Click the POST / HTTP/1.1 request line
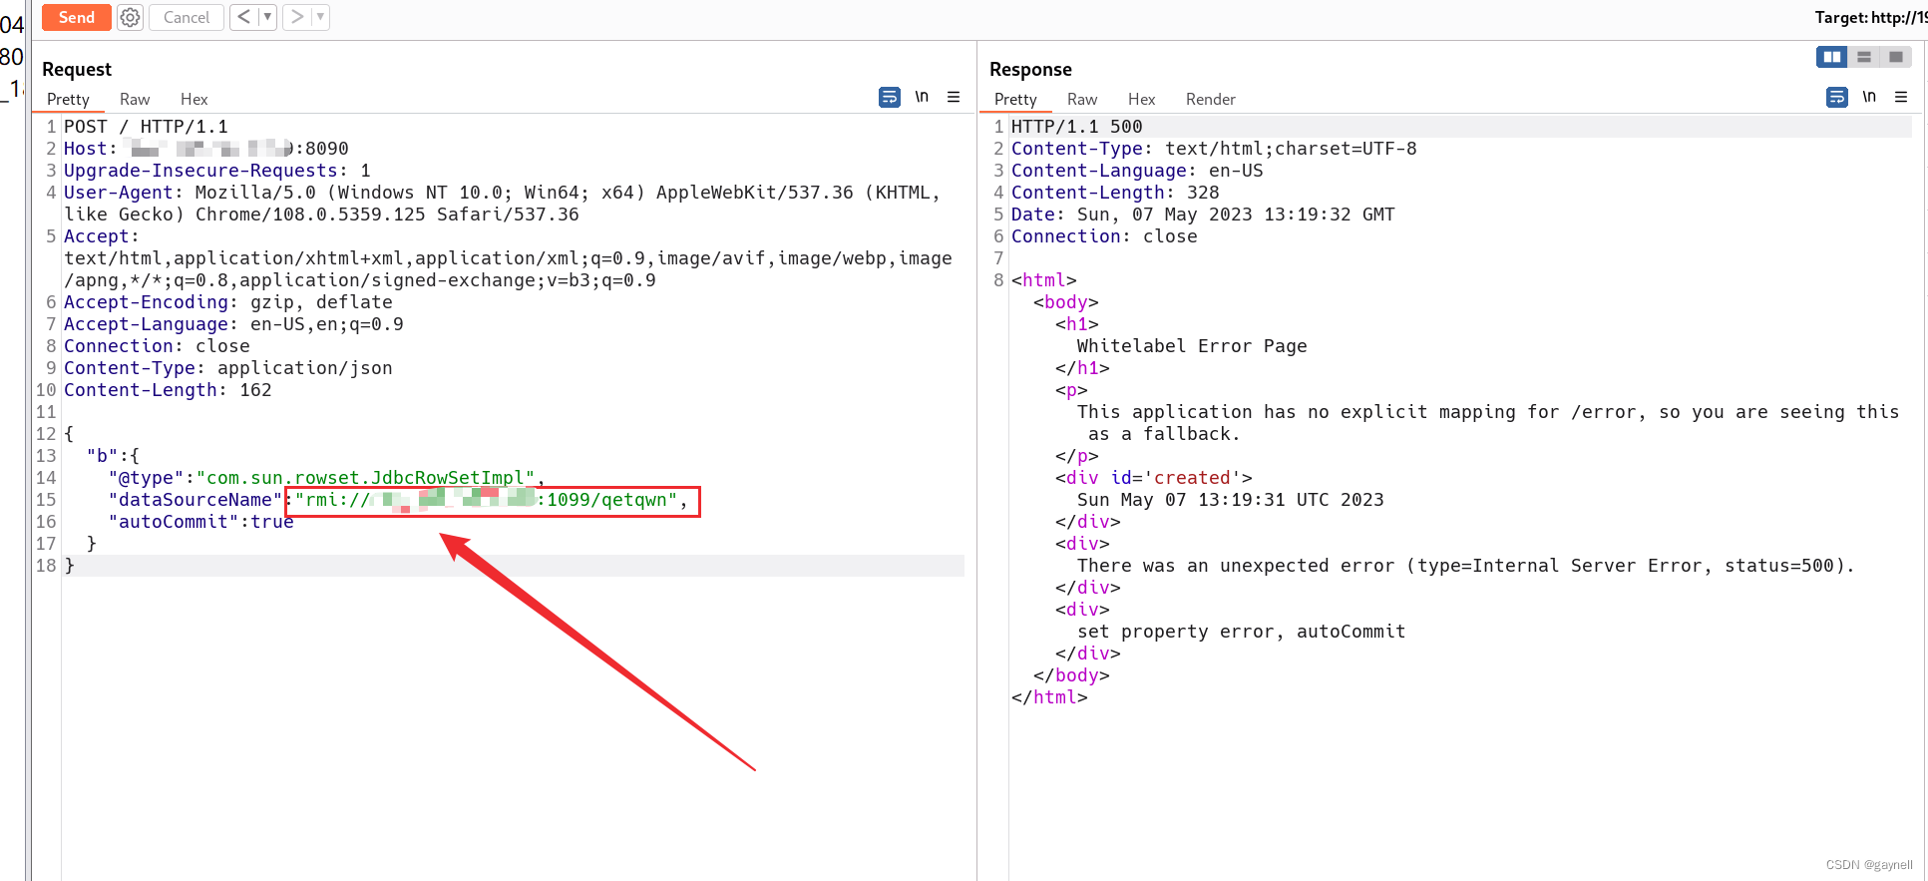1928x881 pixels. tap(146, 127)
